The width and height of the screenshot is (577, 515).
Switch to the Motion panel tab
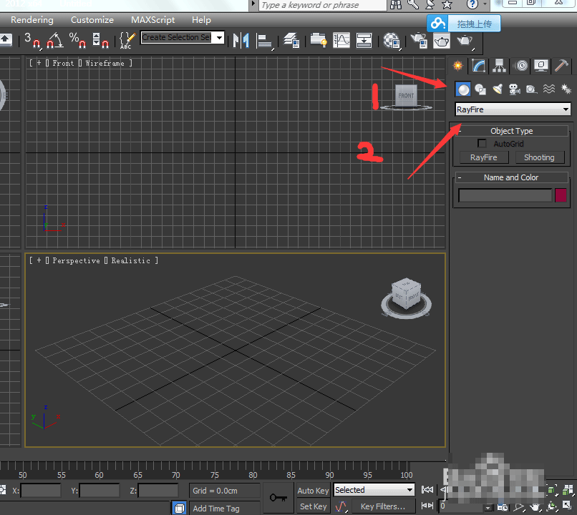pyautogui.click(x=521, y=66)
